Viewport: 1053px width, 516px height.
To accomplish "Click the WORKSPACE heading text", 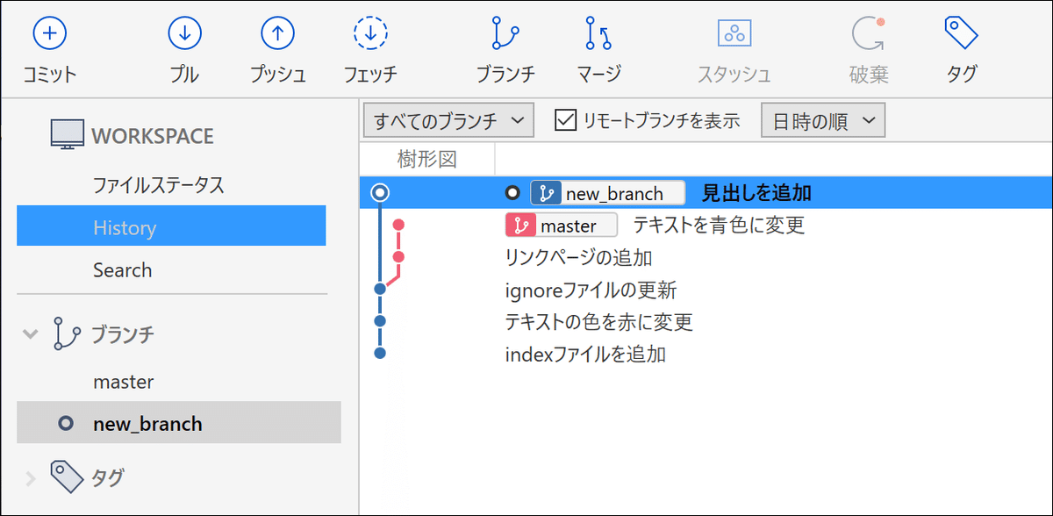I will click(153, 136).
